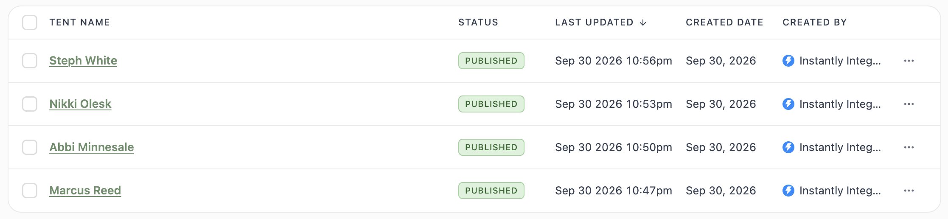Click the Last Updated sort arrow
The image size is (948, 219).
pos(643,22)
